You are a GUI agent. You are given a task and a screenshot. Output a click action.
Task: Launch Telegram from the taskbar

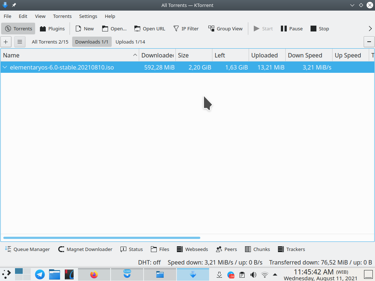pyautogui.click(x=40, y=274)
